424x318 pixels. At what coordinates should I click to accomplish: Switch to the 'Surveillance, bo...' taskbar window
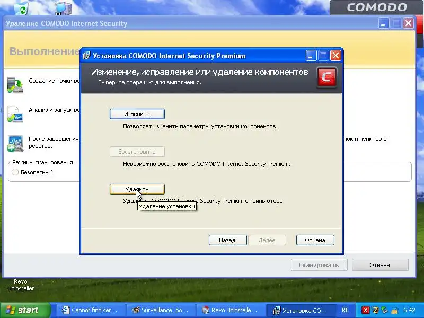[161, 310]
